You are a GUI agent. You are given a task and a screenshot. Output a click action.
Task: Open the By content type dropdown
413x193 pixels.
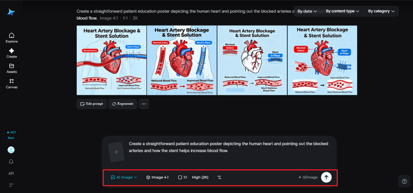342,11
